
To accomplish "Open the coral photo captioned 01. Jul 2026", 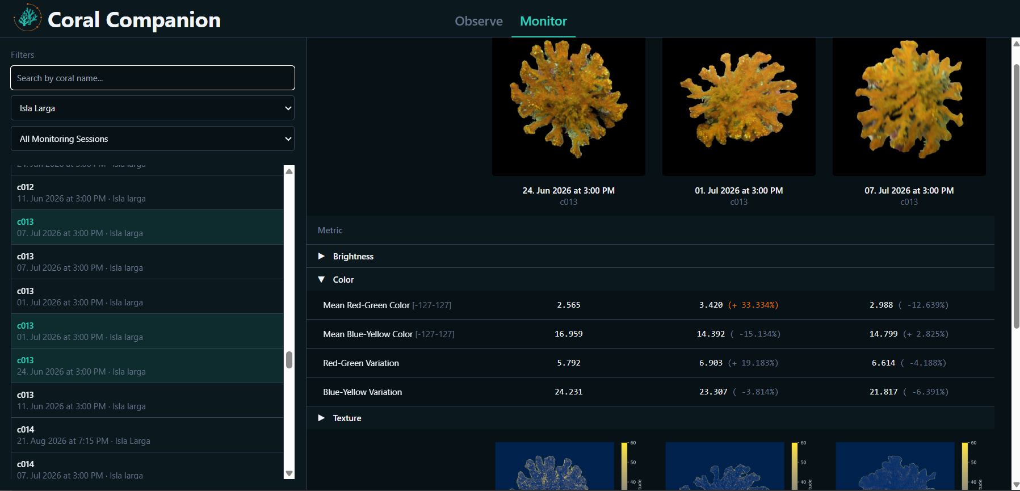I will (739, 107).
